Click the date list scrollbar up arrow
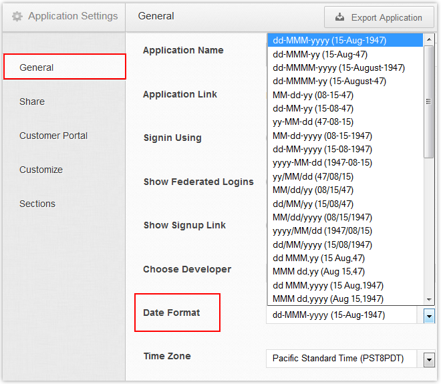441x384 pixels. (429, 39)
